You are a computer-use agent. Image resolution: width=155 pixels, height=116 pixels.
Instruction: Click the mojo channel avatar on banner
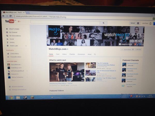pos(54,31)
